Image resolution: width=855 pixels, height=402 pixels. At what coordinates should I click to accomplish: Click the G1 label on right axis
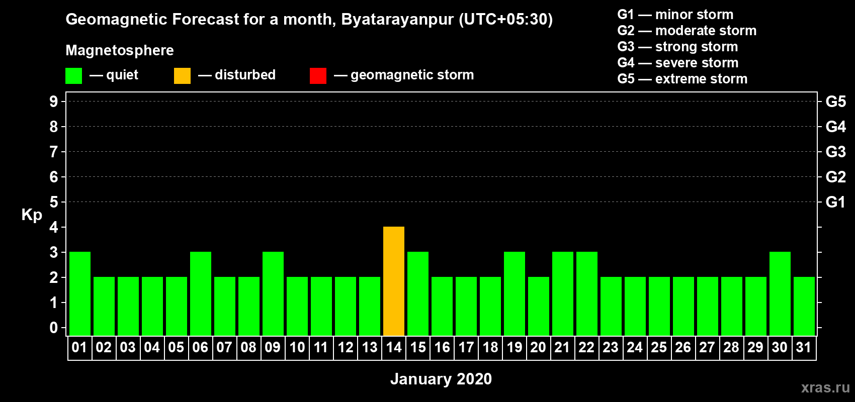[x=836, y=202]
